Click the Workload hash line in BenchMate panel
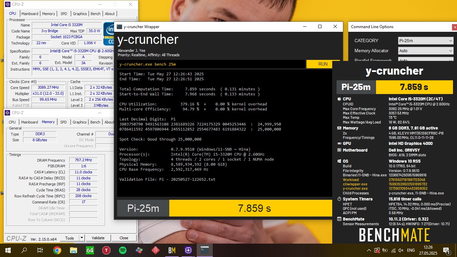 (x=384, y=180)
